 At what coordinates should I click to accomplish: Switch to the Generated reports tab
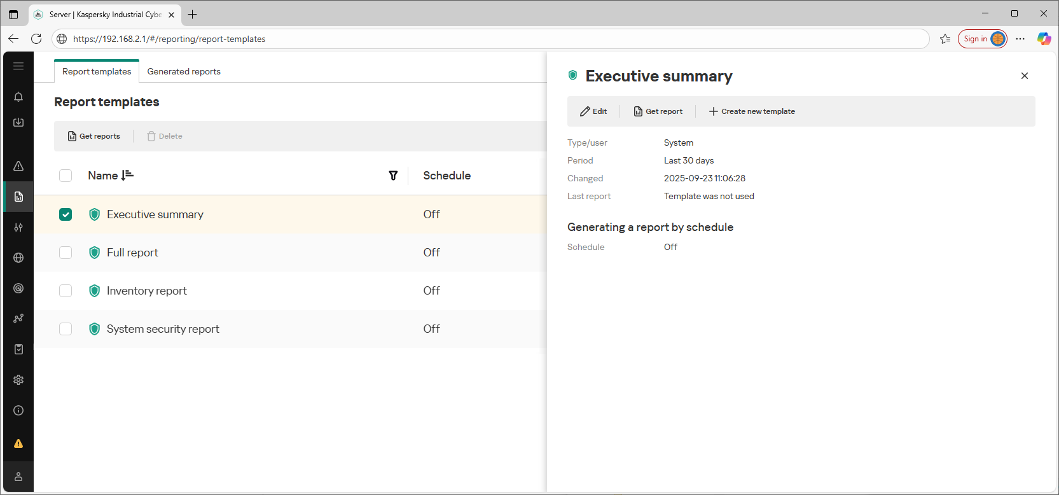pos(184,71)
